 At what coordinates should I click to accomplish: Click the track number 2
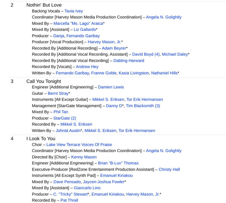point(12,5)
